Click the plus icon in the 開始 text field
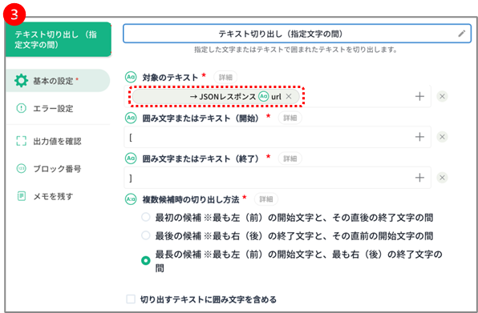Screen dimensions: 478x313 pos(419,137)
